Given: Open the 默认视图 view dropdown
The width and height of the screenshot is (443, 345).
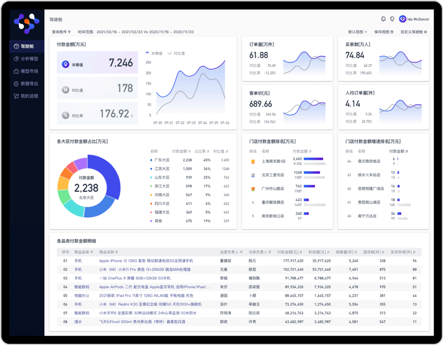Looking at the screenshot, I should click(358, 32).
